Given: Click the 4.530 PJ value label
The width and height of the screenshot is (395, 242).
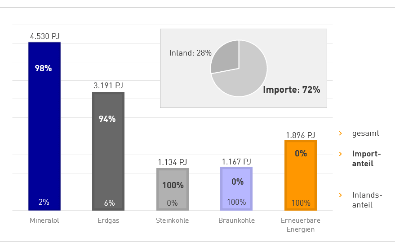Looking at the screenshot, I should coord(45,35).
